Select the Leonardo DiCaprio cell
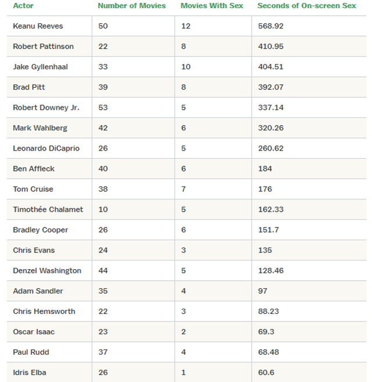 pyautogui.click(x=46, y=148)
